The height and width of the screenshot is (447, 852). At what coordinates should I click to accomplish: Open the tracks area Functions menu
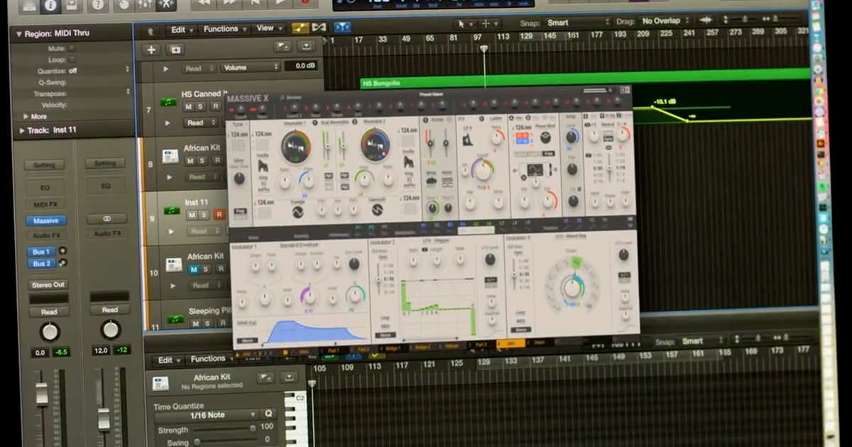click(x=224, y=29)
